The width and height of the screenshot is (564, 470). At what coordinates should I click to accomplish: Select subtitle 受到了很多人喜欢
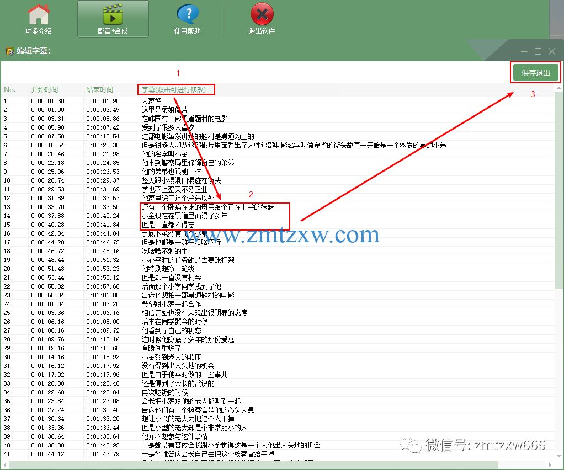(168, 127)
